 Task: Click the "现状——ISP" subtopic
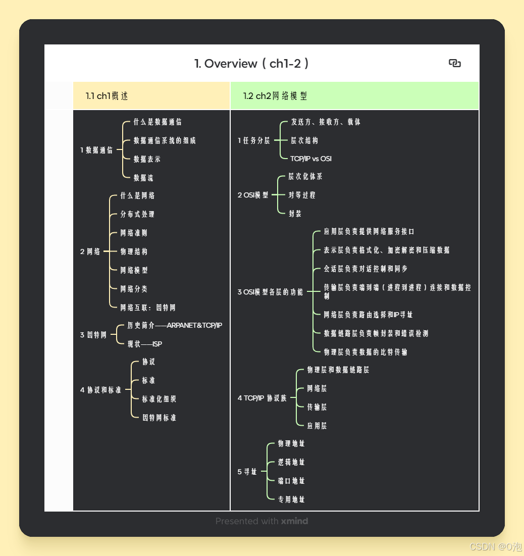pyautogui.click(x=145, y=344)
